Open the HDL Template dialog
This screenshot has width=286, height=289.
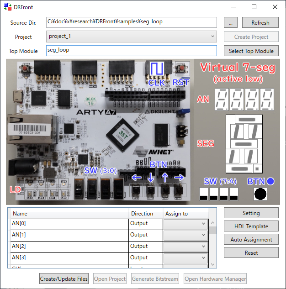pyautogui.click(x=251, y=226)
